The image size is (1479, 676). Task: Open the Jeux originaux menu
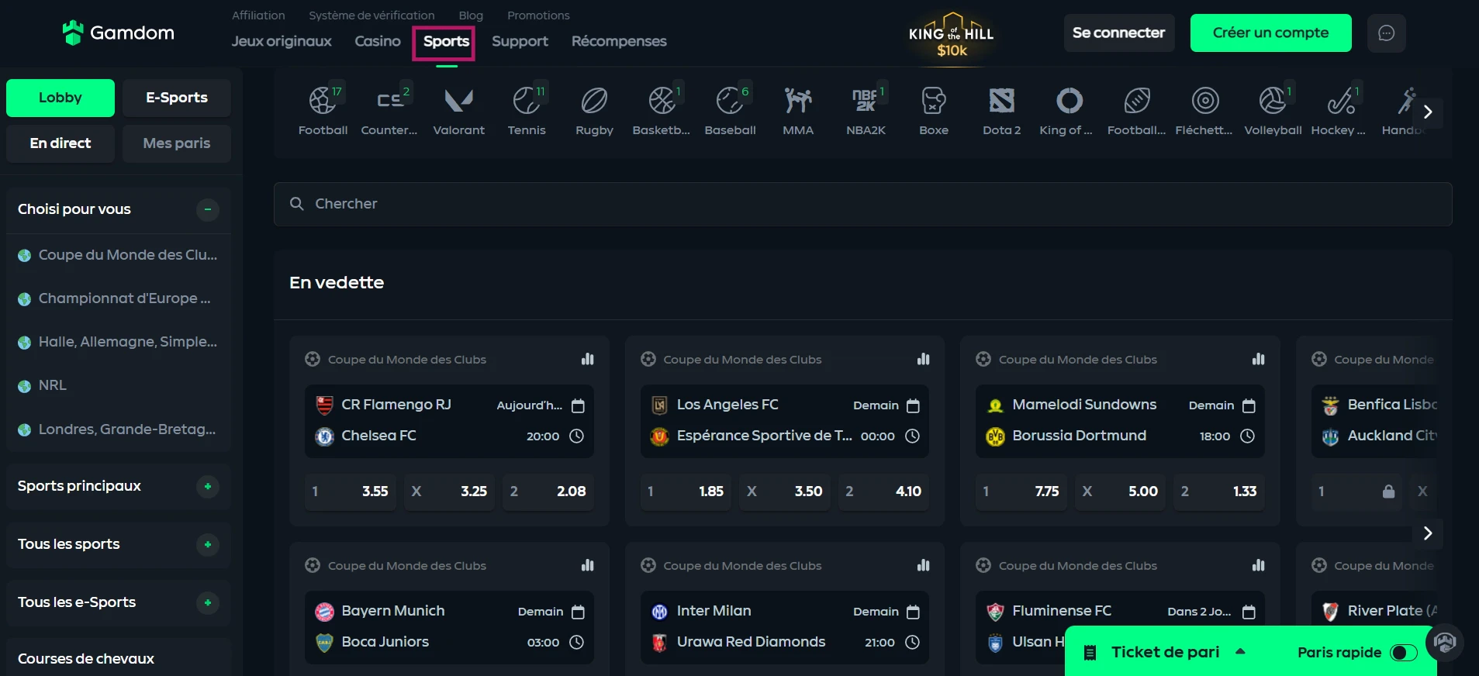(282, 41)
